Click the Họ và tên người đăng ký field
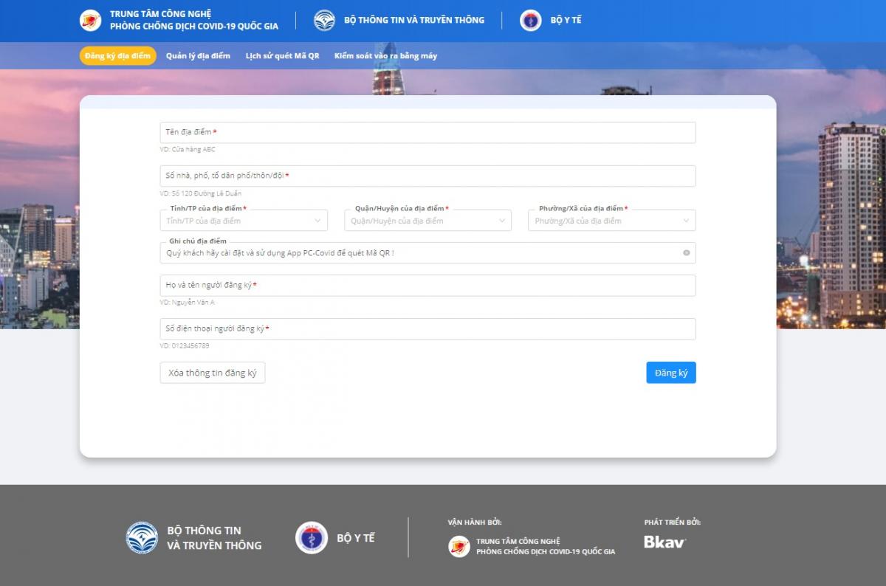Image resolution: width=886 pixels, height=586 pixels. [x=427, y=286]
